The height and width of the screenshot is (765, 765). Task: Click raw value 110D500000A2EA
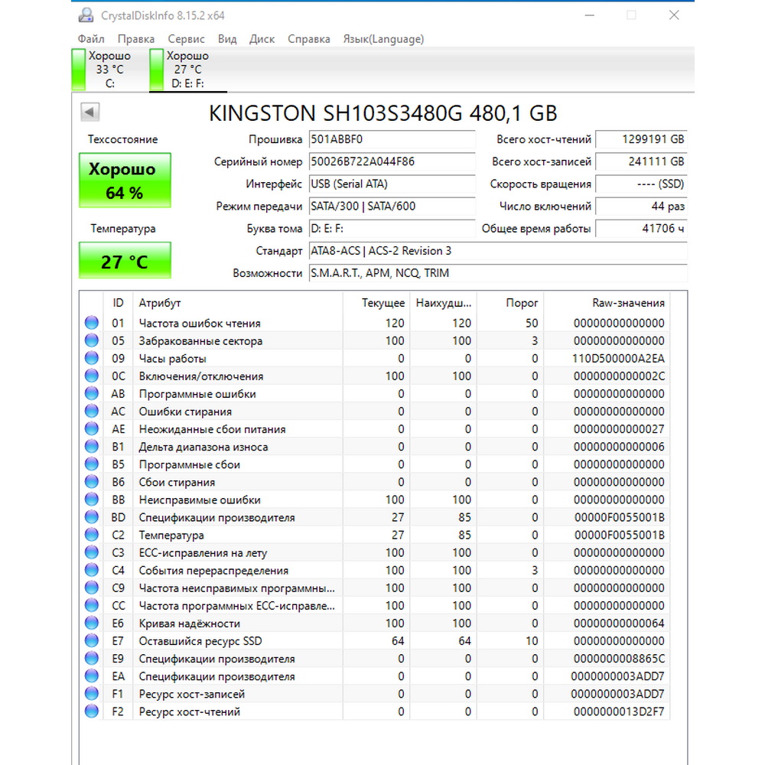pos(618,359)
